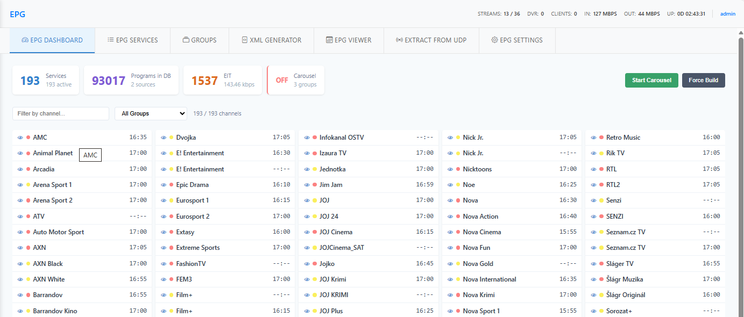Click the Force Build button
The width and height of the screenshot is (744, 317).
704,80
